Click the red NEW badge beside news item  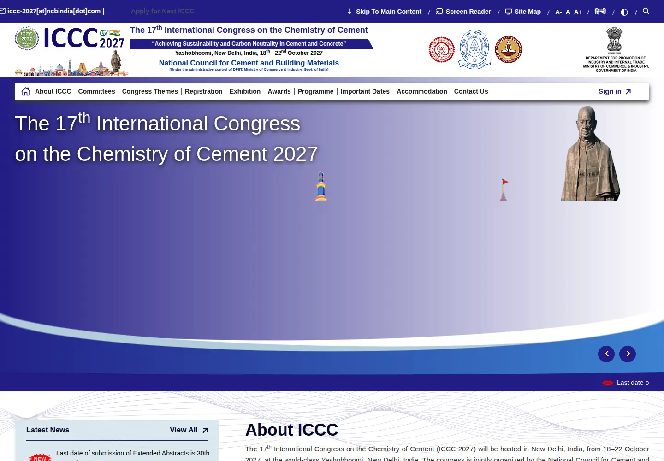40,458
